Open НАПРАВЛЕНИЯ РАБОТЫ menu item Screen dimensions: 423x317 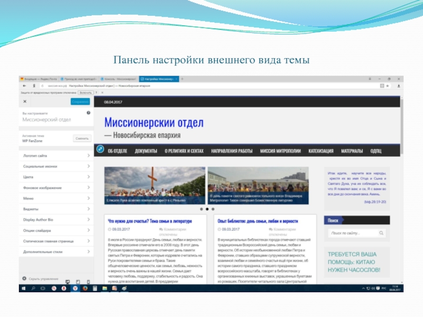pyautogui.click(x=232, y=151)
